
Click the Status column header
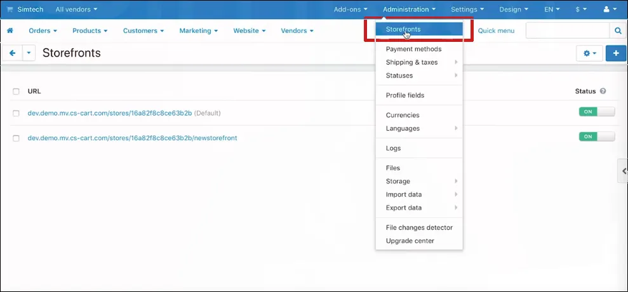coord(585,91)
